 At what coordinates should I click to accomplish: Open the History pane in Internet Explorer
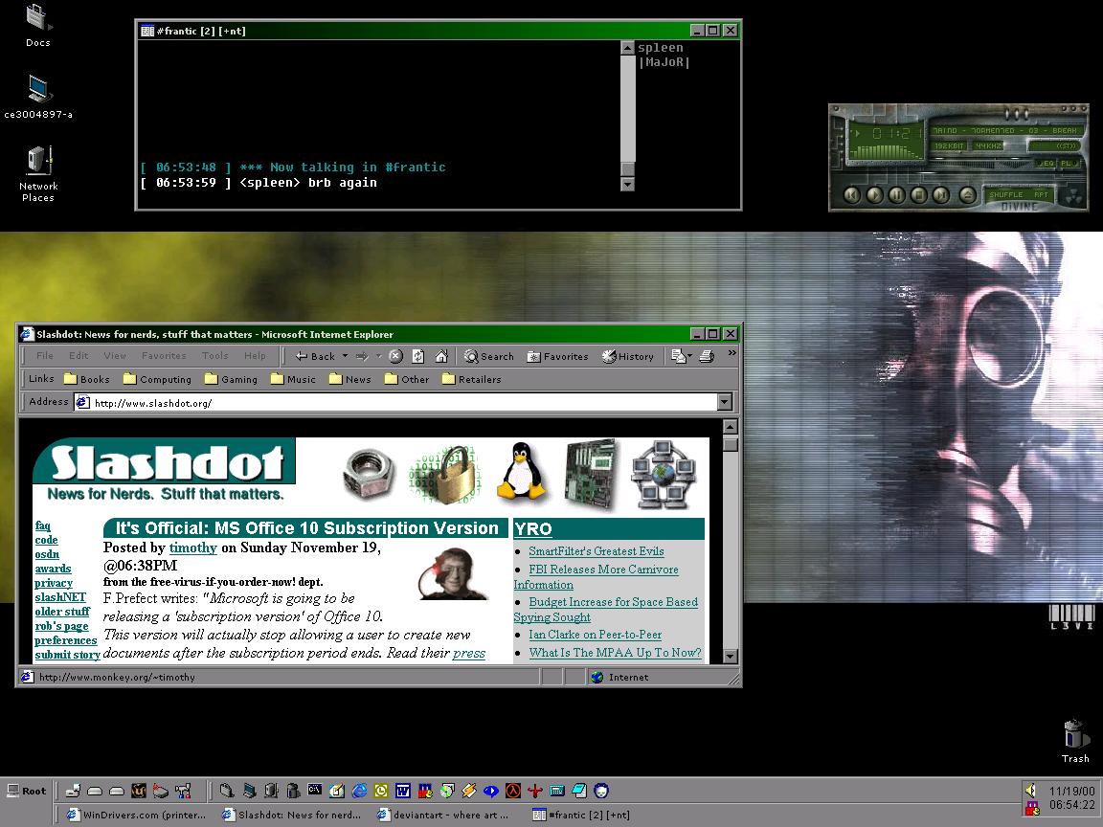pos(628,356)
